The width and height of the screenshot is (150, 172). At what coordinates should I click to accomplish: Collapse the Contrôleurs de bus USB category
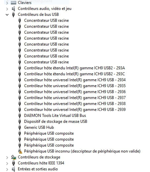point(7,15)
